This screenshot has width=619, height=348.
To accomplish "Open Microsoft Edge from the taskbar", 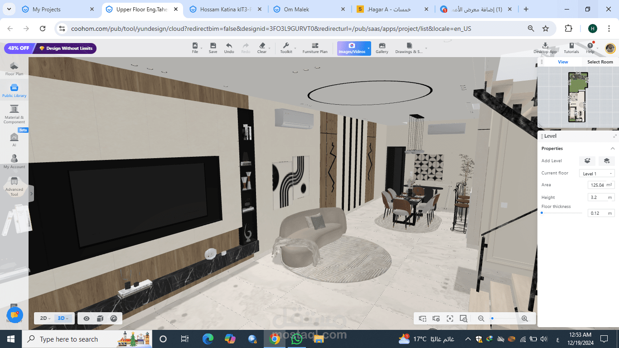I will (x=208, y=339).
